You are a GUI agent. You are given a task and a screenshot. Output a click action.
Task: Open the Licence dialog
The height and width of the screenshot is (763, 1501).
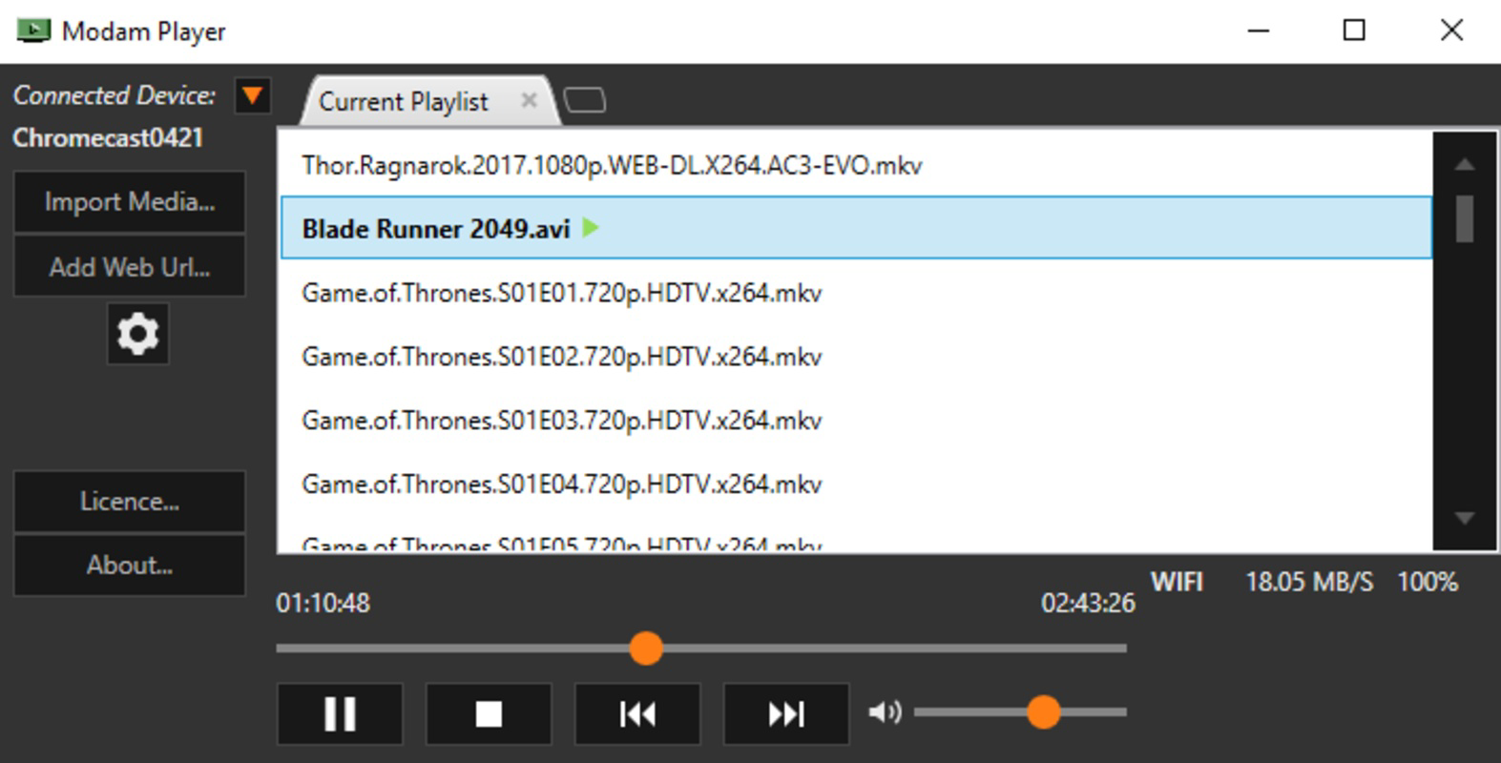(129, 502)
